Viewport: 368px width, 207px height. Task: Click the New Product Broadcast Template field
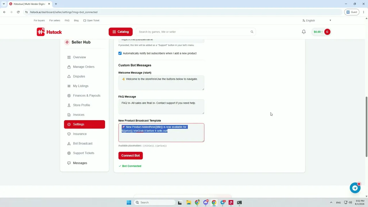pyautogui.click(x=161, y=133)
